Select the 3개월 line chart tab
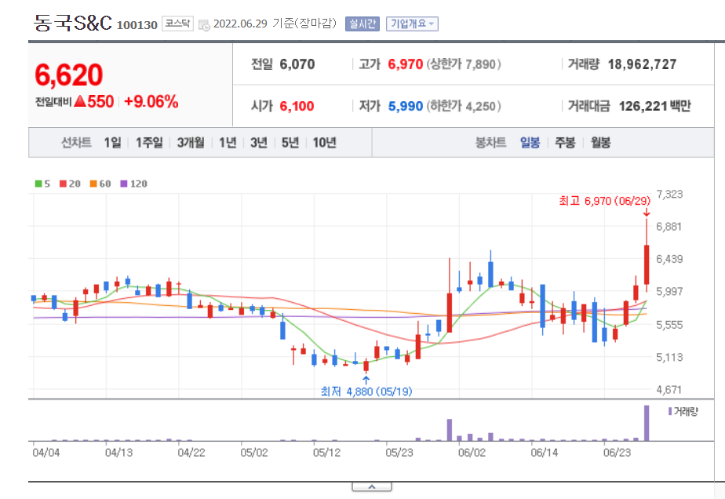Viewport: 725px width, 499px height. click(x=191, y=143)
